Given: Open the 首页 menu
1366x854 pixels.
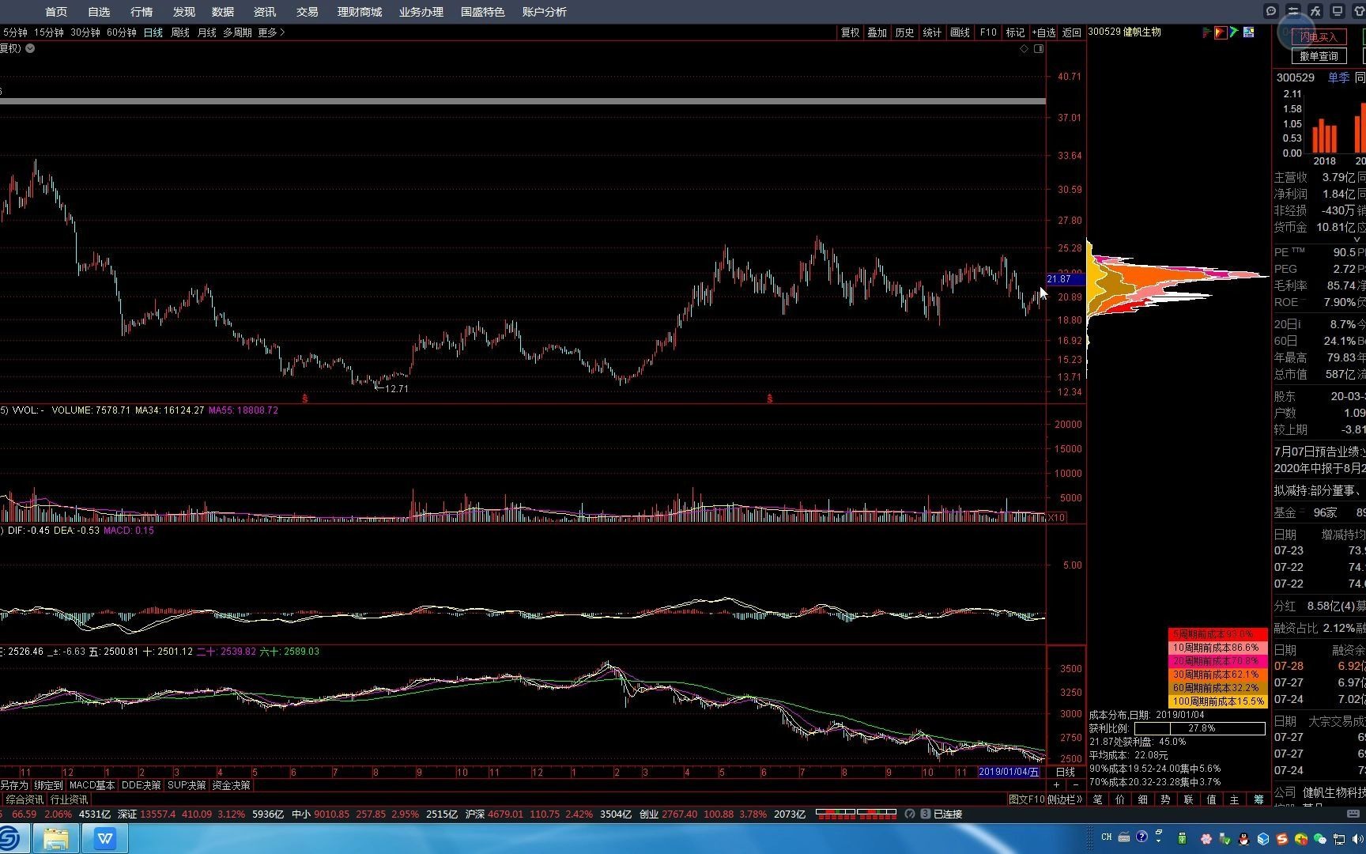Looking at the screenshot, I should coord(56,12).
